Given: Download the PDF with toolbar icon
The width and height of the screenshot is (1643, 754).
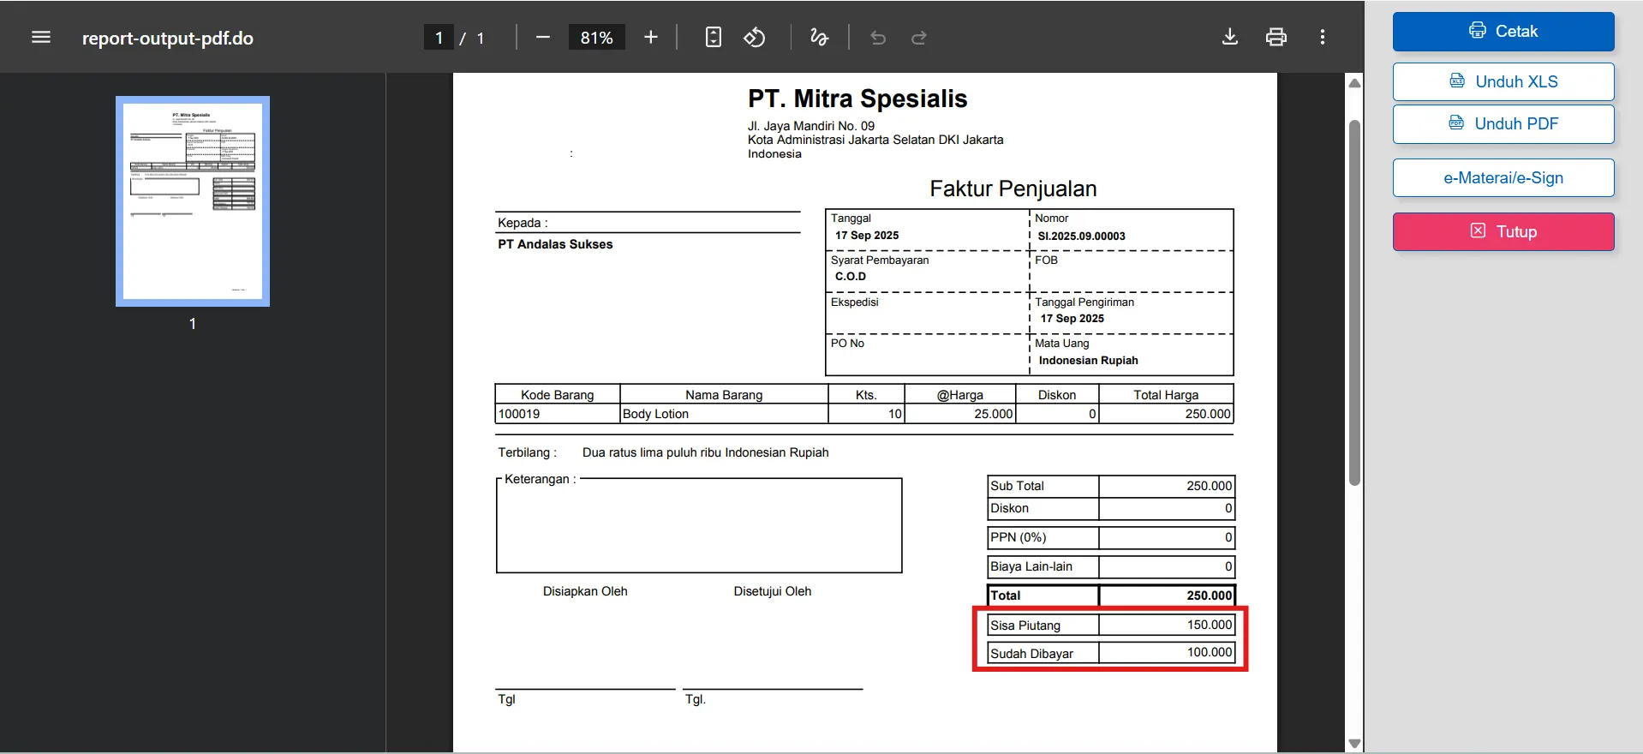Looking at the screenshot, I should click(x=1229, y=37).
